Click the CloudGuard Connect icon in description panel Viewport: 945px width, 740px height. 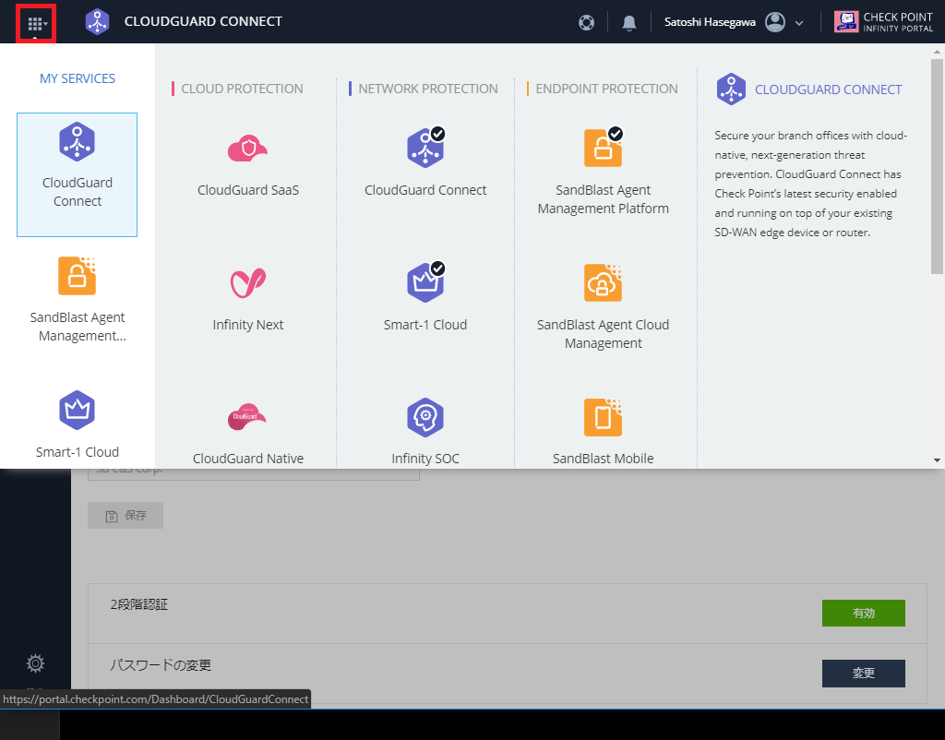click(x=731, y=90)
